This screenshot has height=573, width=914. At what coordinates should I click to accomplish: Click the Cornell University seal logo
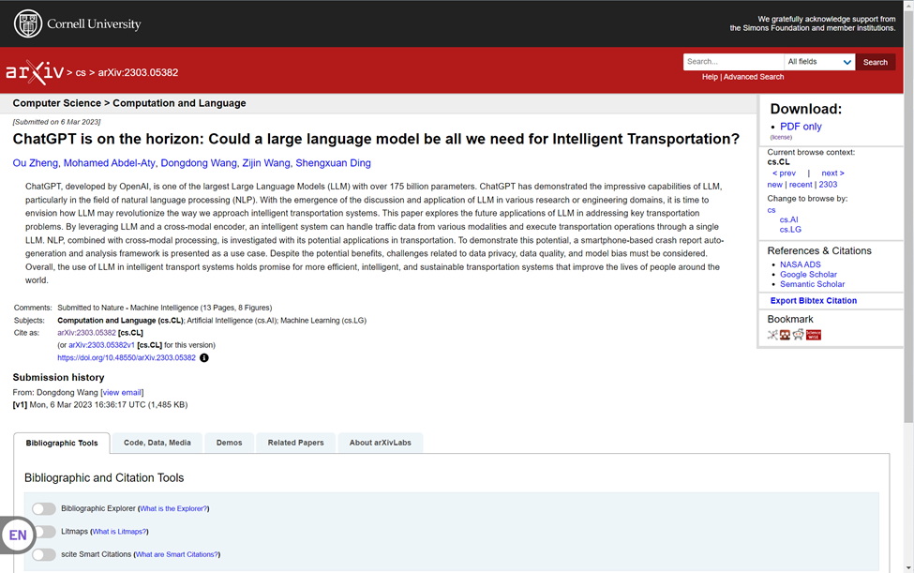pyautogui.click(x=28, y=23)
